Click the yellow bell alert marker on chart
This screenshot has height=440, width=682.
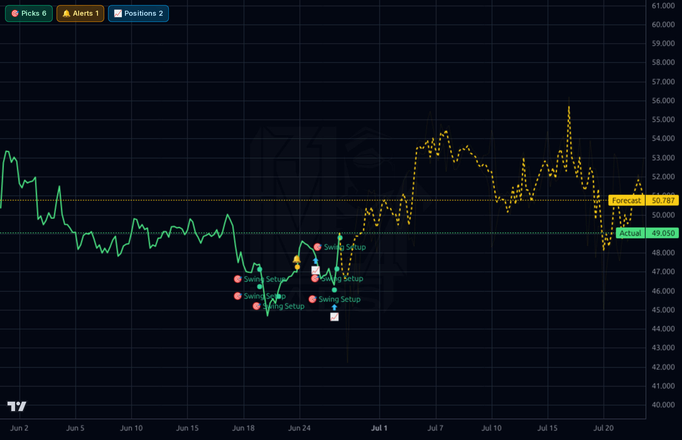click(297, 259)
